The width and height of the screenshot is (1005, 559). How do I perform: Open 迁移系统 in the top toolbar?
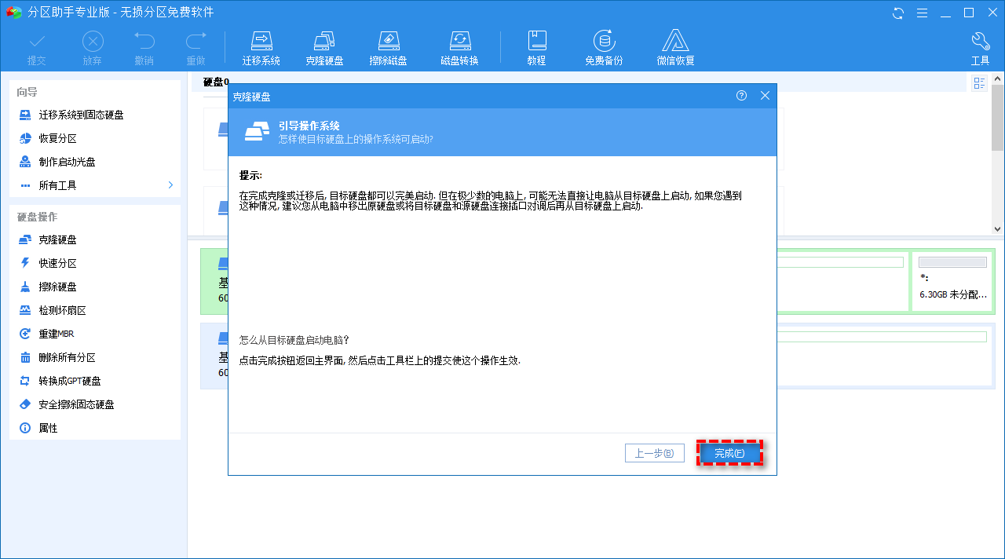[x=261, y=48]
